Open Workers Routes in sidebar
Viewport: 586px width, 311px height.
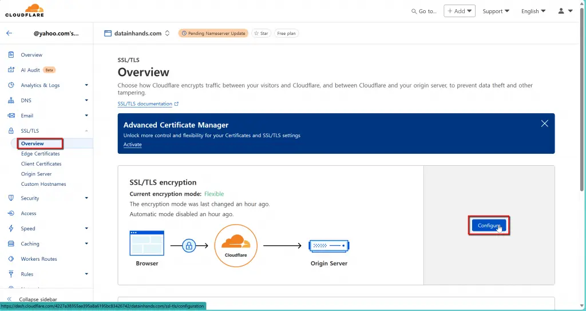(x=39, y=259)
